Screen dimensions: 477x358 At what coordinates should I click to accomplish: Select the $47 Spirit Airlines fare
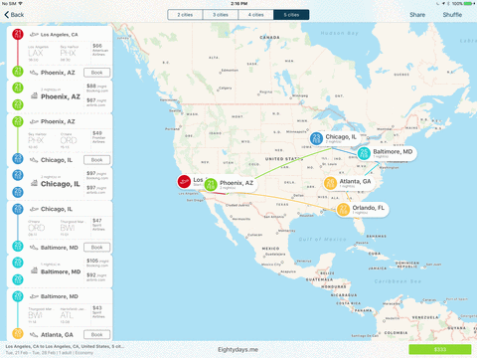pos(98,225)
